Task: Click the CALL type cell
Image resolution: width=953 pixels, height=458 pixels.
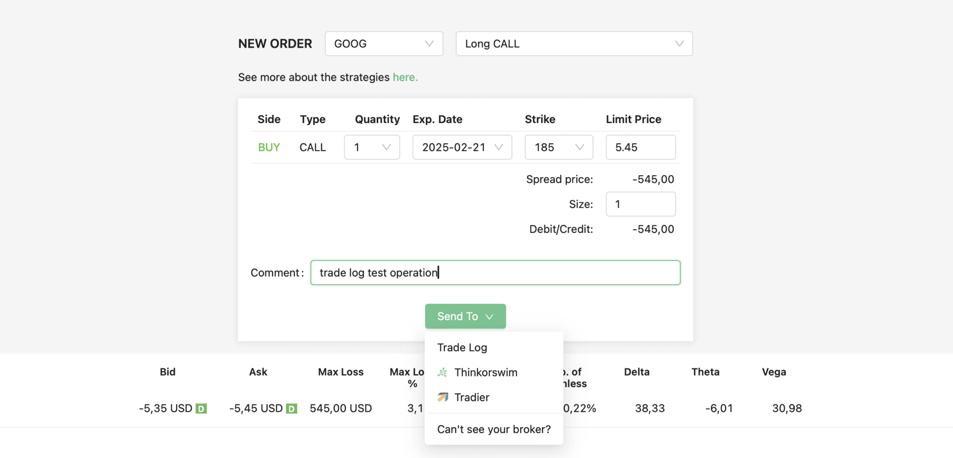Action: pyautogui.click(x=313, y=147)
